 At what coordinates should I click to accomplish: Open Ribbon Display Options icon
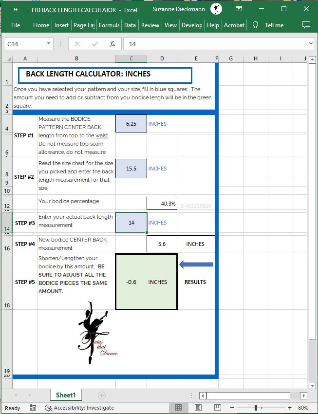point(239,9)
